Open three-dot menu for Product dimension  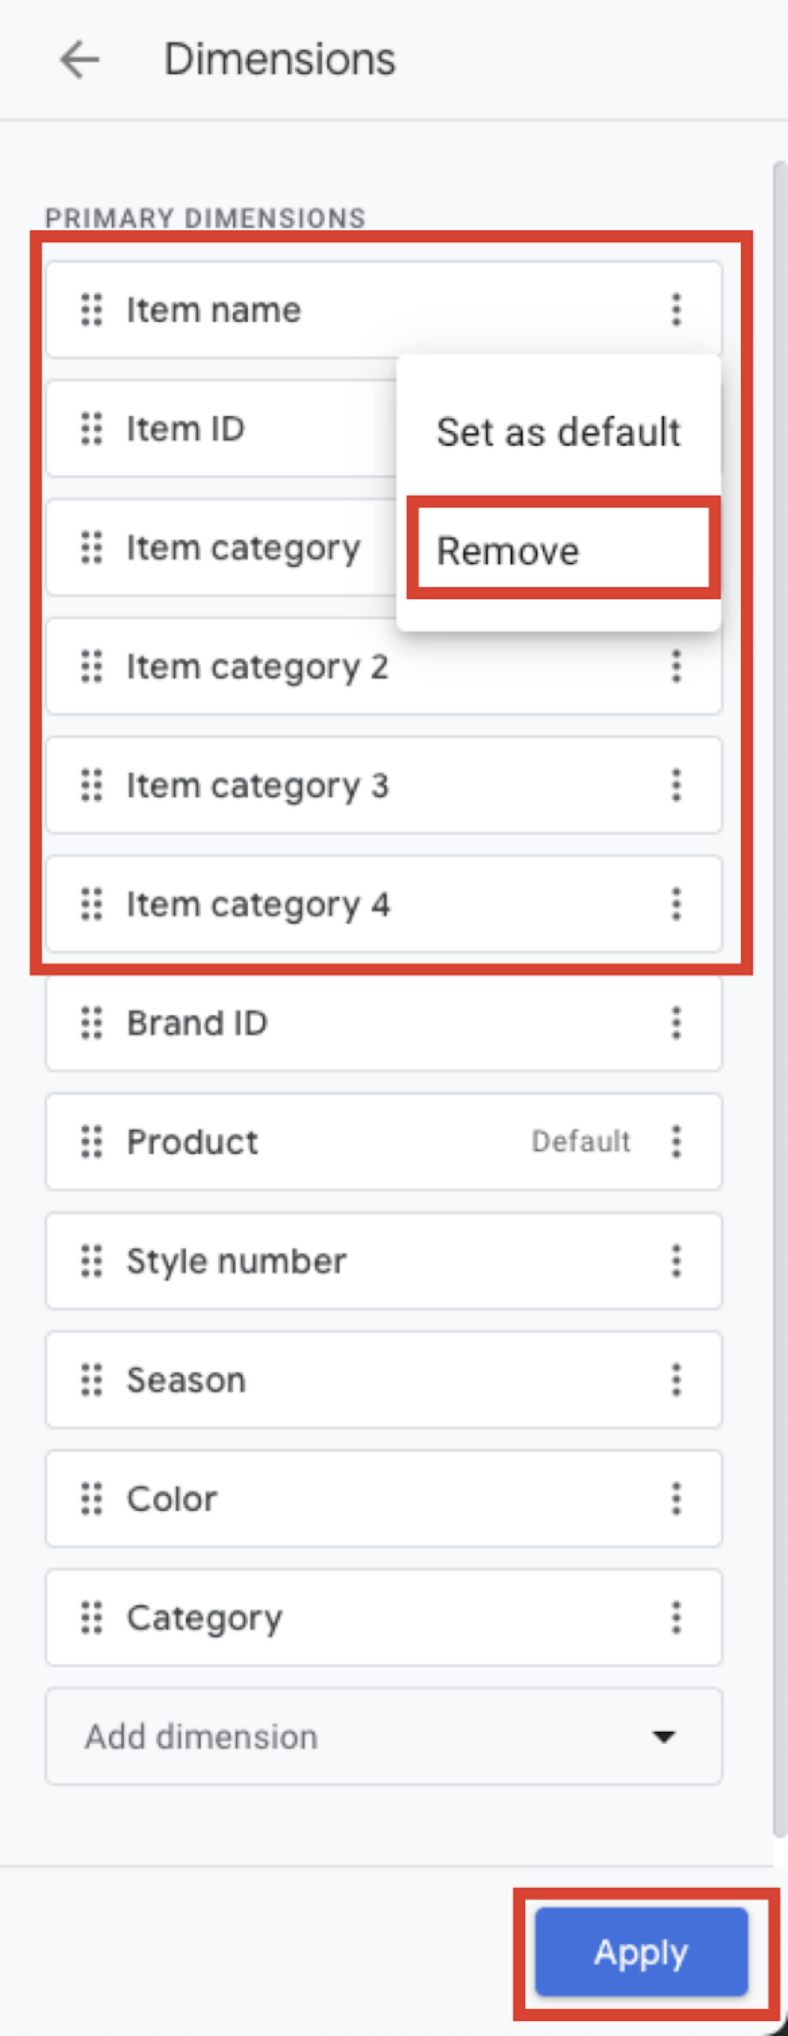pos(676,1142)
